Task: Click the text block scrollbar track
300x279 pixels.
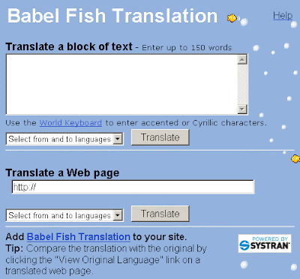Action: pyautogui.click(x=242, y=84)
